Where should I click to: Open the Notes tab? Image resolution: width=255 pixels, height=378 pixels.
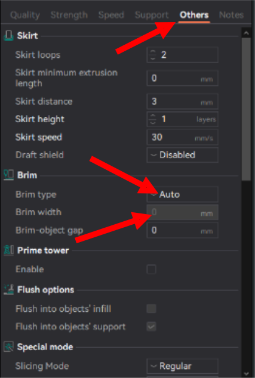point(231,15)
